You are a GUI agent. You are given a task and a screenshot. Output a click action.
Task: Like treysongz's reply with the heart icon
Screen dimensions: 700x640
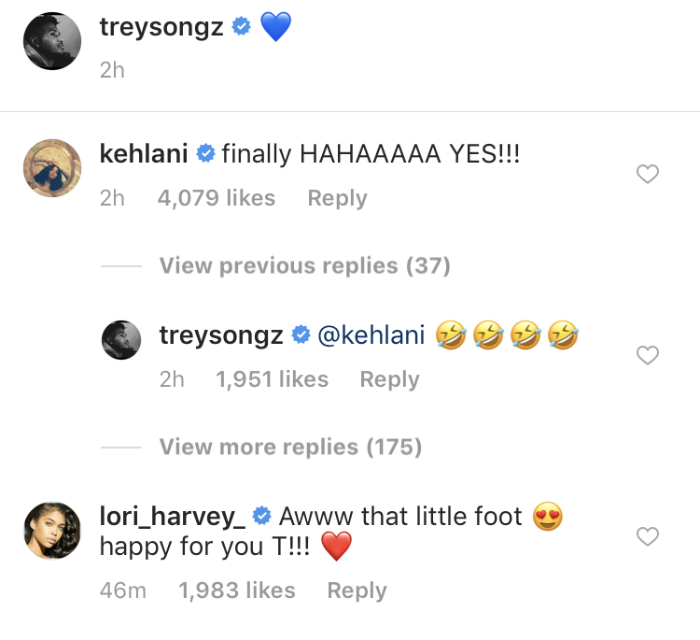click(647, 355)
